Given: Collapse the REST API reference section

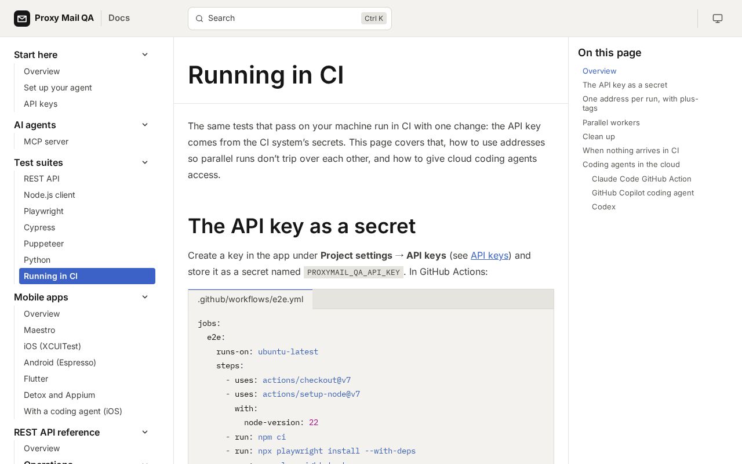Looking at the screenshot, I should click(x=145, y=432).
